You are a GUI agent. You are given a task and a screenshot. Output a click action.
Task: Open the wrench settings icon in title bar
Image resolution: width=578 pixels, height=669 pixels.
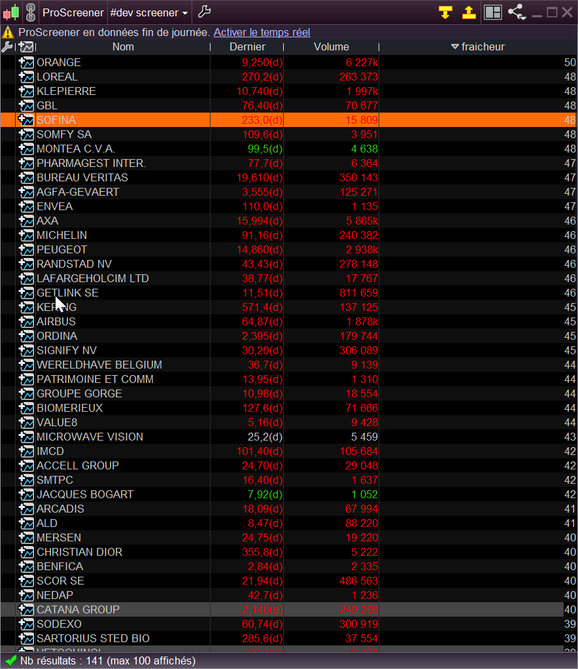pos(204,12)
